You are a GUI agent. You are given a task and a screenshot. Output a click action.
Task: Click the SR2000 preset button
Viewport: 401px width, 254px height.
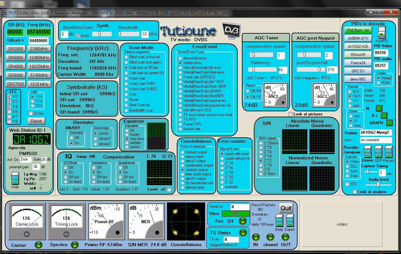point(15,49)
